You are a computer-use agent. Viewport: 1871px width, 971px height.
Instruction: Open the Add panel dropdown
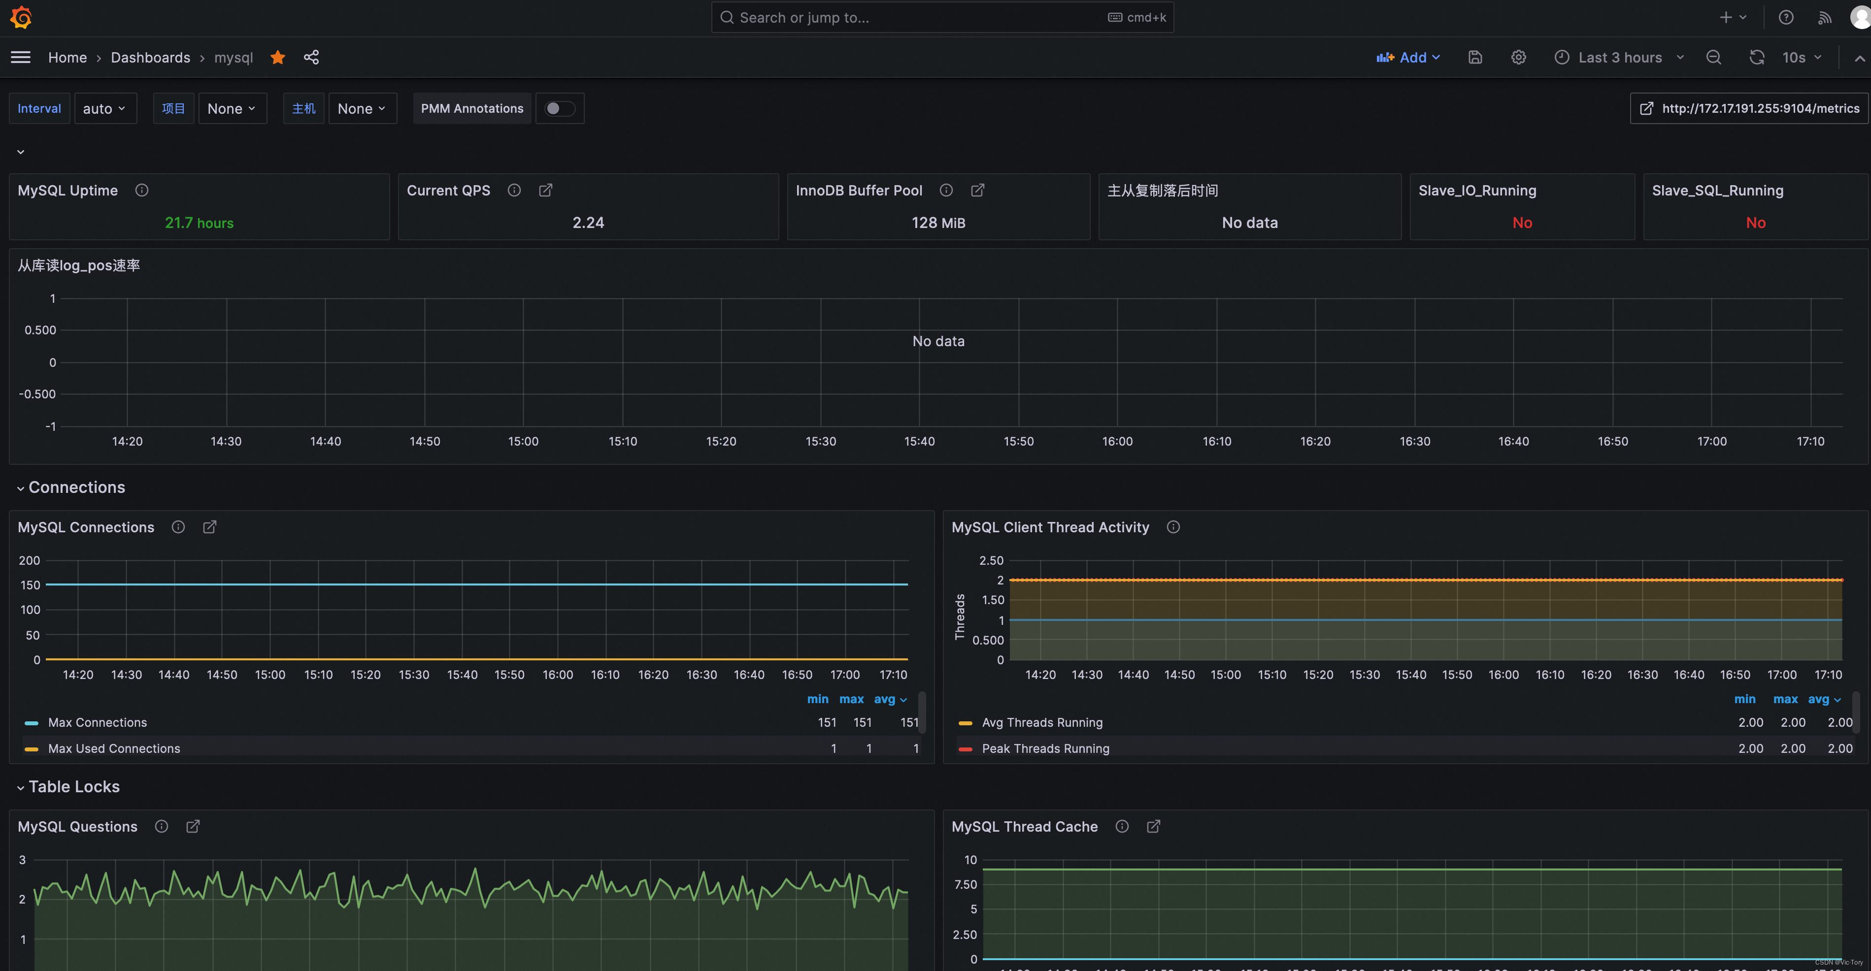click(x=1408, y=57)
